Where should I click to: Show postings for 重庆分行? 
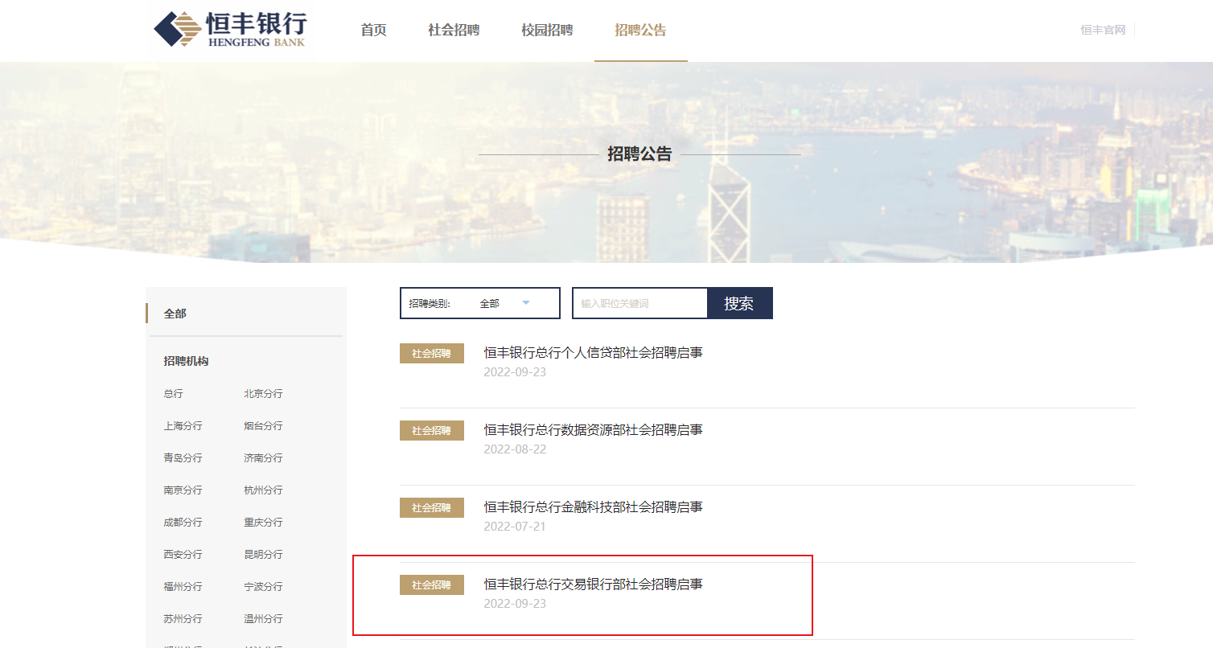(x=264, y=523)
